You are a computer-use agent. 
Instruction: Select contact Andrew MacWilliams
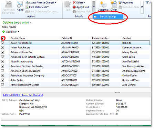pos(134,71)
